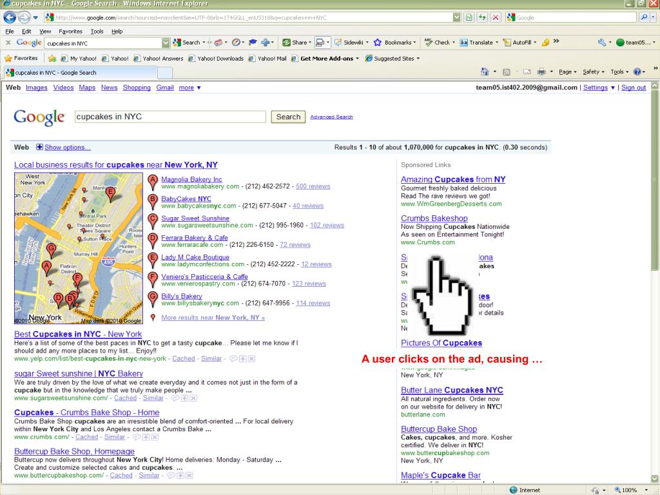
Task: Click the 'Amazing Cupcakes from NY' ad
Action: point(453,179)
